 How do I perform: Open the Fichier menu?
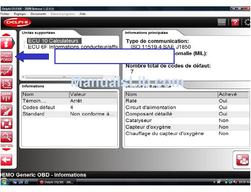(x=5, y=14)
